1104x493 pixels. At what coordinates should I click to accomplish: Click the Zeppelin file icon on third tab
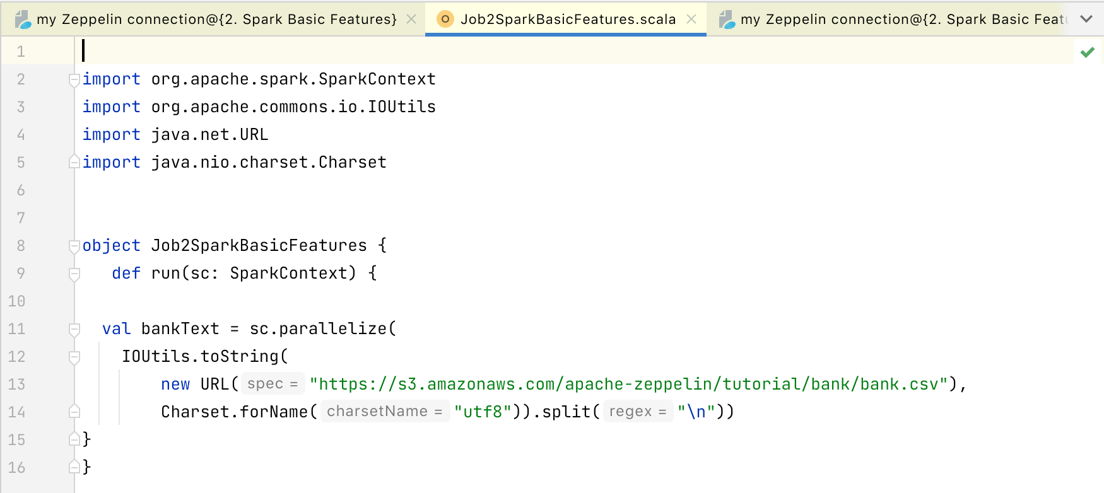pos(727,20)
